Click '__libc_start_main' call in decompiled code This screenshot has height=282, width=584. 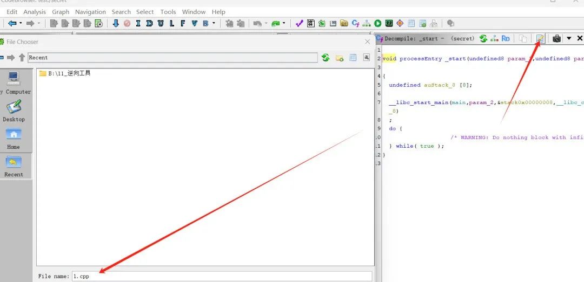tap(419, 102)
